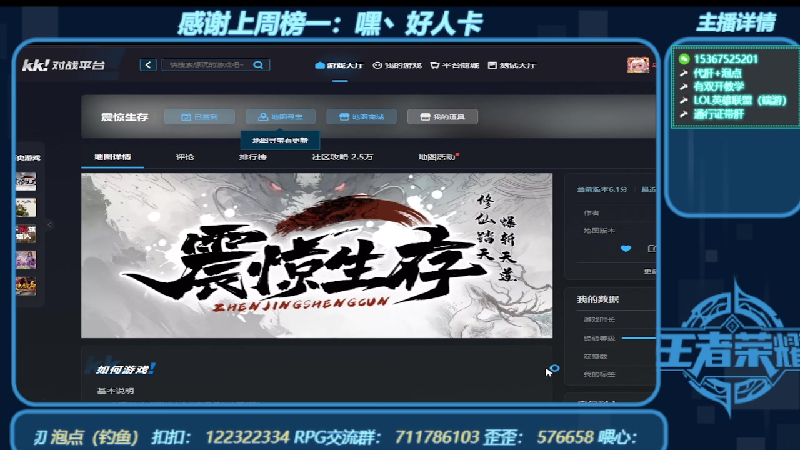This screenshot has height=450, width=800.
Task: Open 地图寻宝 treasure hunt feature
Action: 280,116
